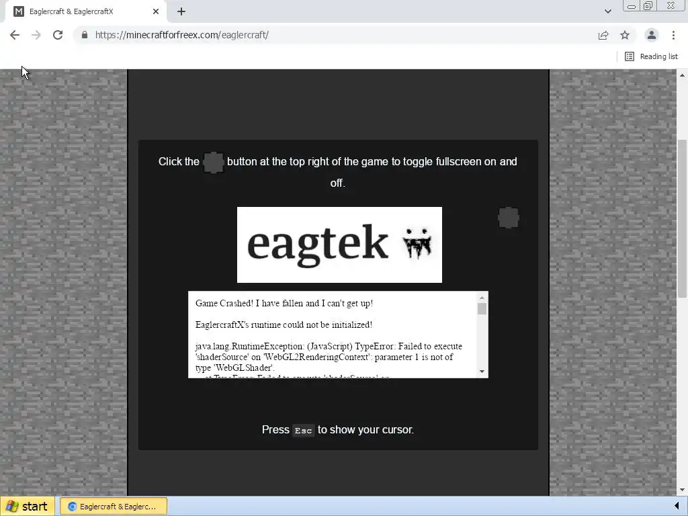Viewport: 688px width, 516px height.
Task: Go back to the previous page
Action: click(x=15, y=35)
